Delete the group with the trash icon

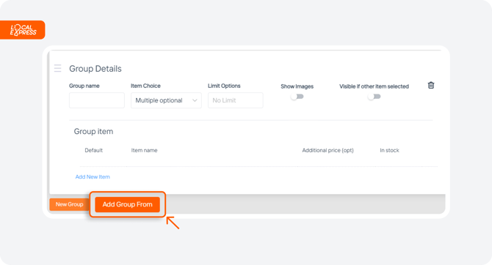[431, 85]
